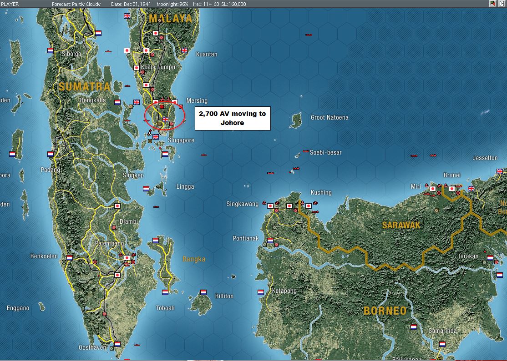Click the Kuala Lumpur city label

[159, 67]
